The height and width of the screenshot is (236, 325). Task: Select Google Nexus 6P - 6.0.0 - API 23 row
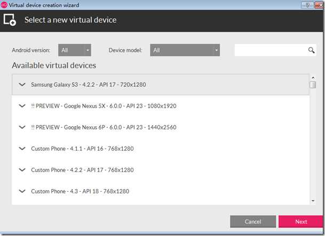point(161,127)
